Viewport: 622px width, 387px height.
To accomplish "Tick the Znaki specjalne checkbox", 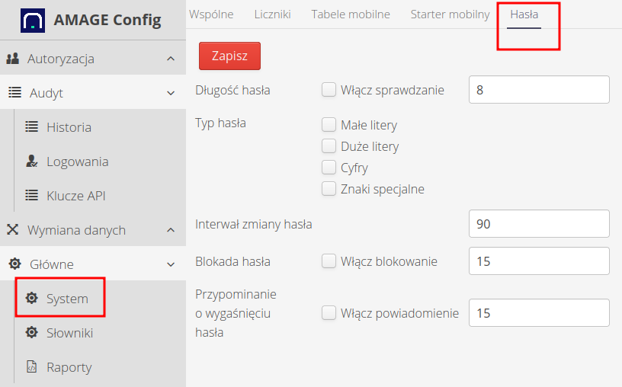I will pos(329,188).
